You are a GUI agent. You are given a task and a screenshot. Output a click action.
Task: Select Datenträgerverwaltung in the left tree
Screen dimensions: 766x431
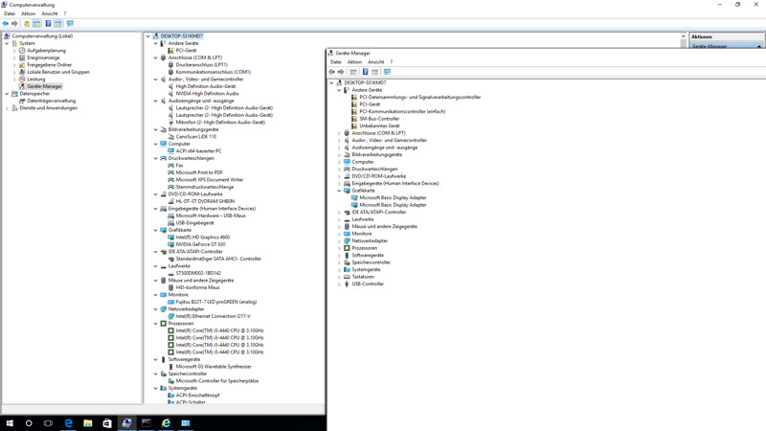51,101
